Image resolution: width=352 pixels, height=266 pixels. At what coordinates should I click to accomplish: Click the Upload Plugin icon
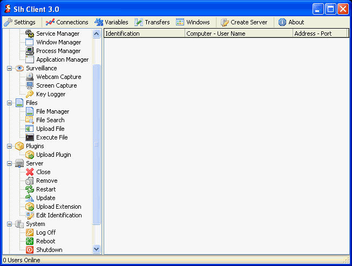pyautogui.click(x=30, y=155)
